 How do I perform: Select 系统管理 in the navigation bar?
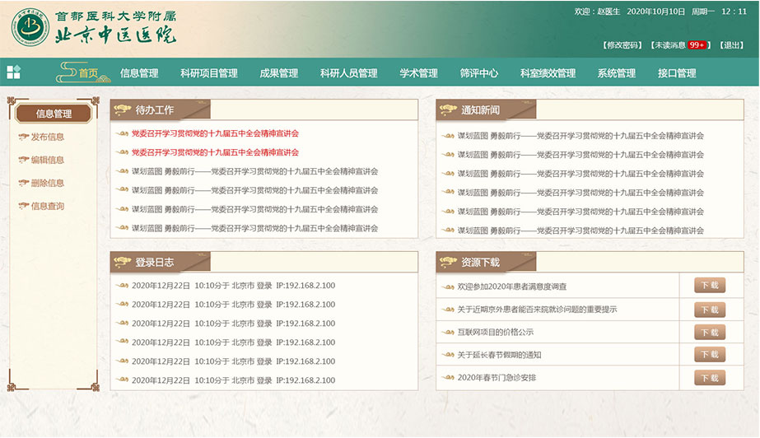click(616, 73)
